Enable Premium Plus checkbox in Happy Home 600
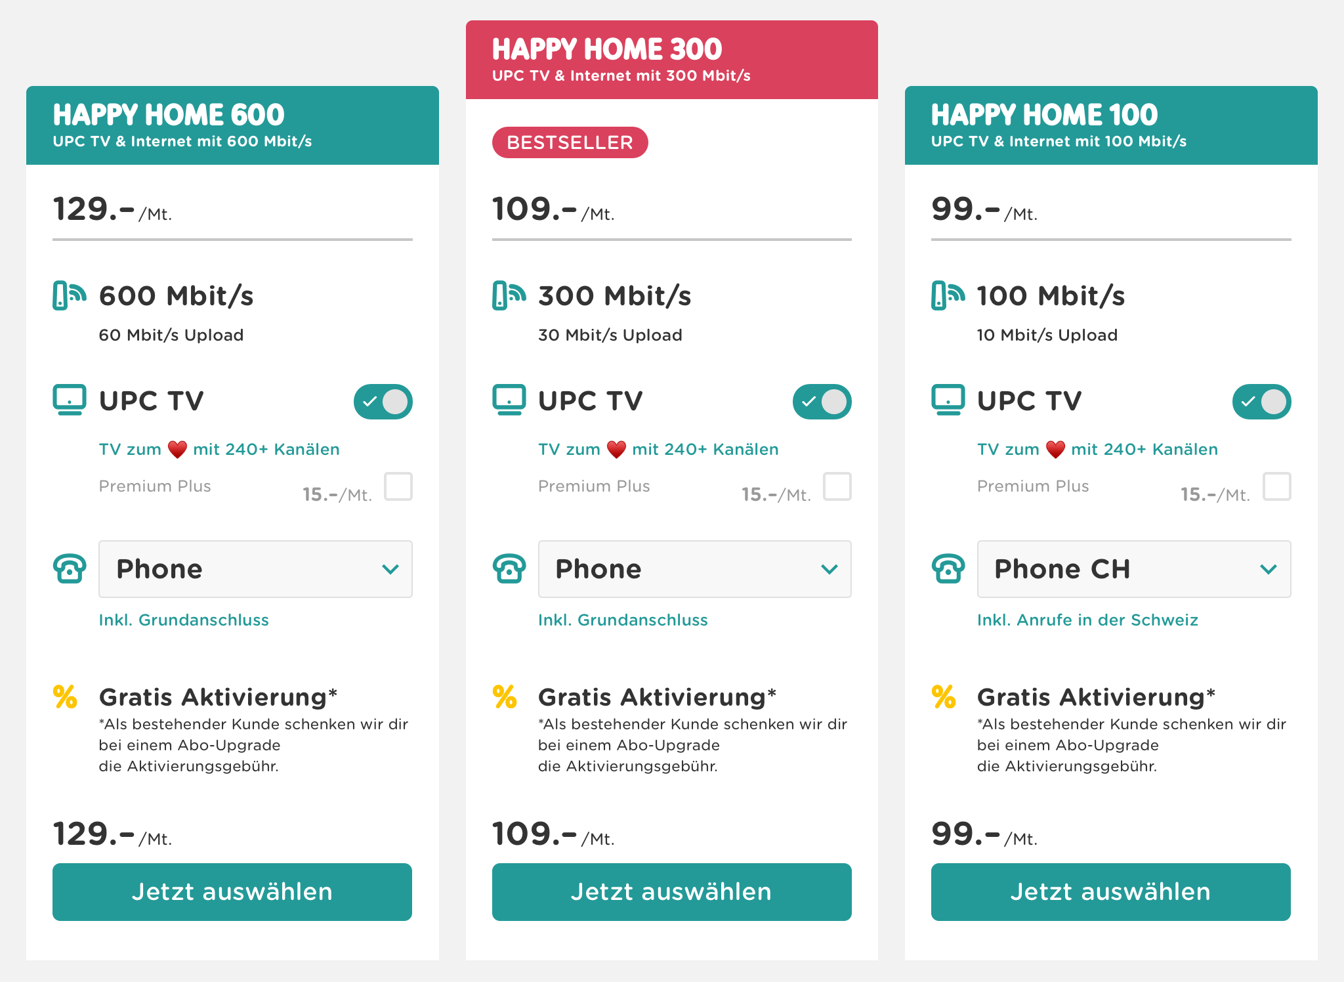 click(x=398, y=486)
